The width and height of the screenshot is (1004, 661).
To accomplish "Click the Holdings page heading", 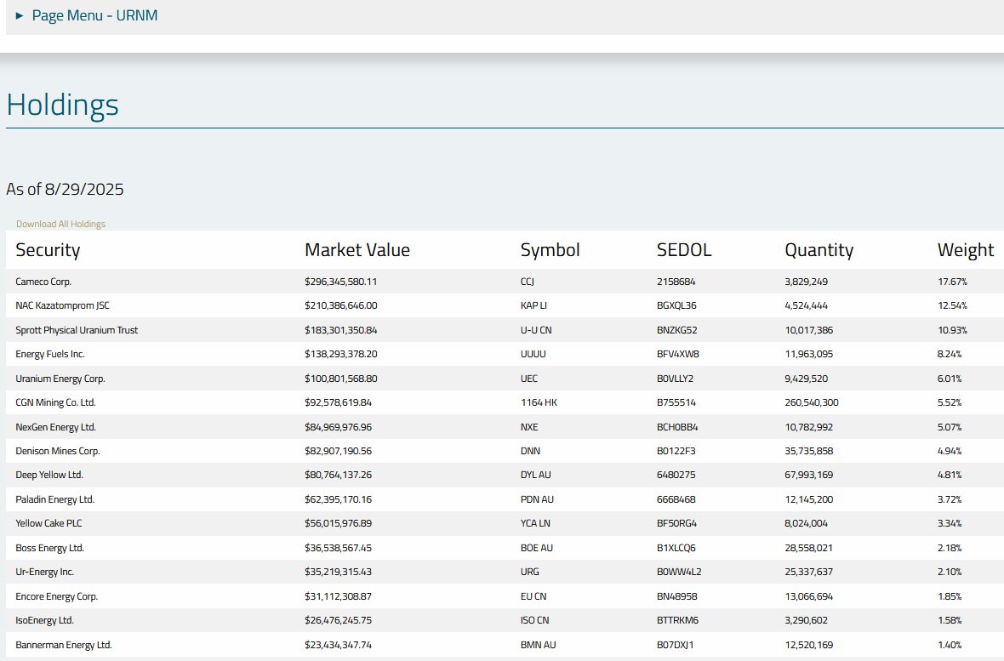I will pos(63,105).
